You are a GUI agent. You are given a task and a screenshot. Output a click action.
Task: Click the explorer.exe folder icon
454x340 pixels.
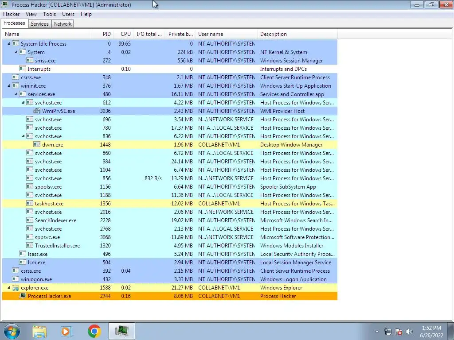(x=16, y=288)
